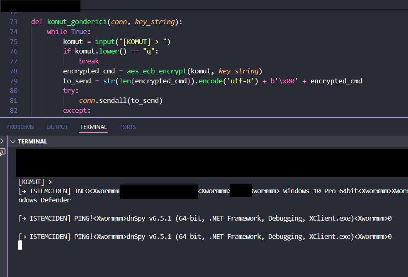Click the "q" string literal on line 76
The width and height of the screenshot is (408, 277).
[149, 51]
